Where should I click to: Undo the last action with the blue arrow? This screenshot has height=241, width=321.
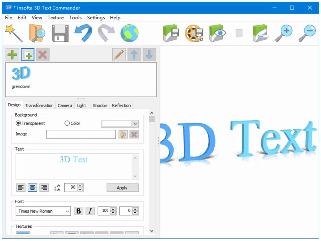83,33
